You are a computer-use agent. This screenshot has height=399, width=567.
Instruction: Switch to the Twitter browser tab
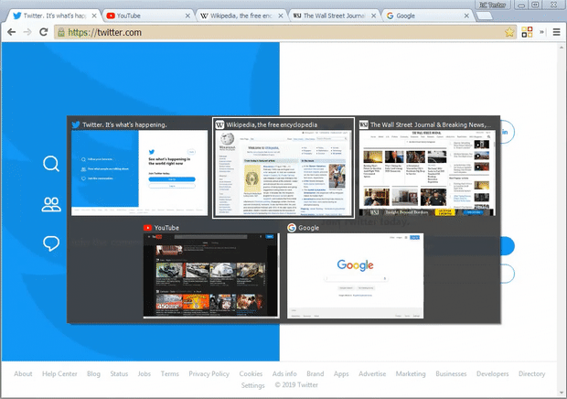54,16
